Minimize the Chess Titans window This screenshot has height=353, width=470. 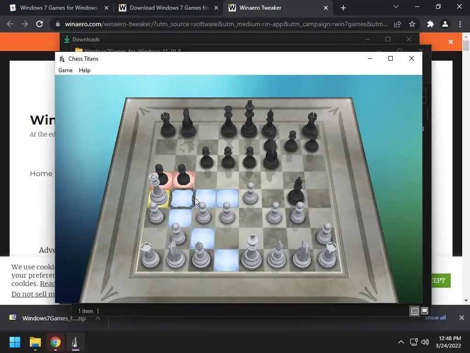click(x=370, y=58)
